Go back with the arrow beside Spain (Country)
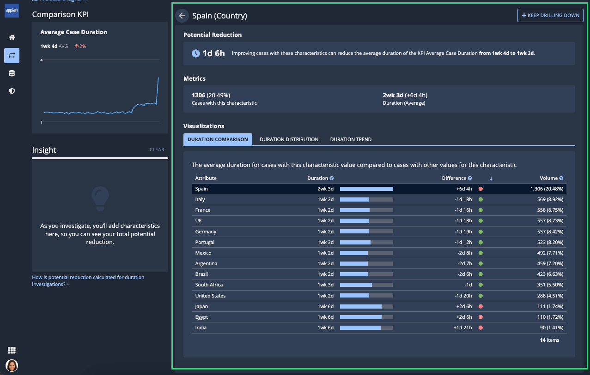The height and width of the screenshot is (375, 590). click(182, 16)
